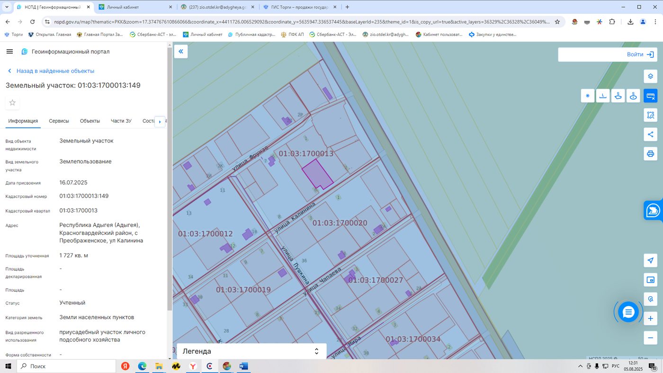Select the length measurement tool
The width and height of the screenshot is (663, 373).
(603, 96)
